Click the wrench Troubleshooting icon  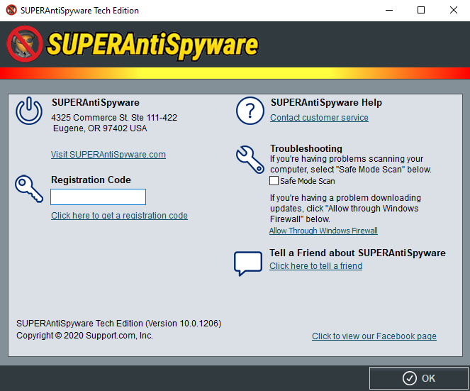(x=250, y=160)
